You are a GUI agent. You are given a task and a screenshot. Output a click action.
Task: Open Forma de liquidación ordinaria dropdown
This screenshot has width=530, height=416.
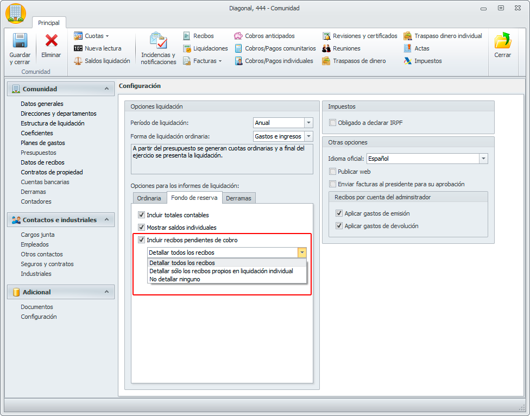[308, 136]
